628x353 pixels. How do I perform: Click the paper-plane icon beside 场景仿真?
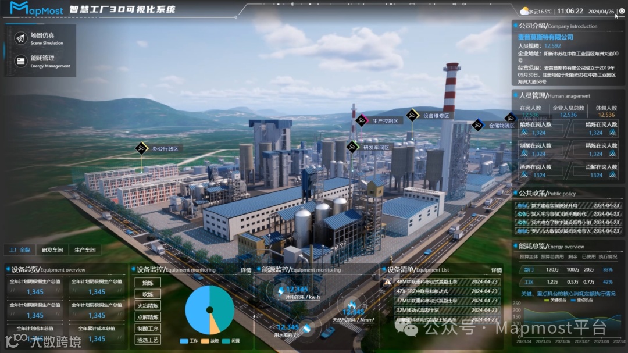pos(20,38)
